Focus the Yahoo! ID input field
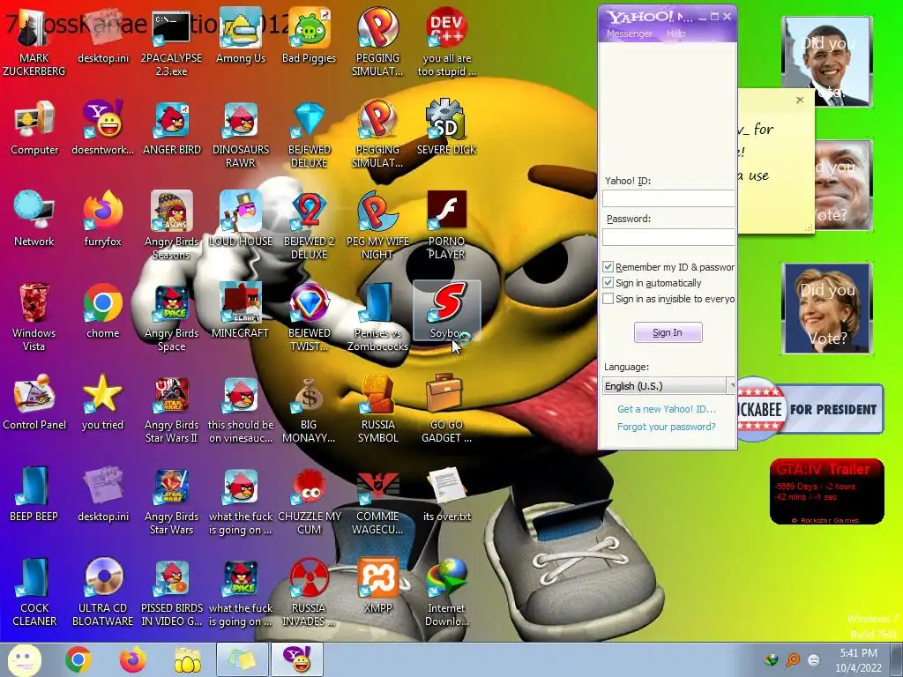 [668, 198]
